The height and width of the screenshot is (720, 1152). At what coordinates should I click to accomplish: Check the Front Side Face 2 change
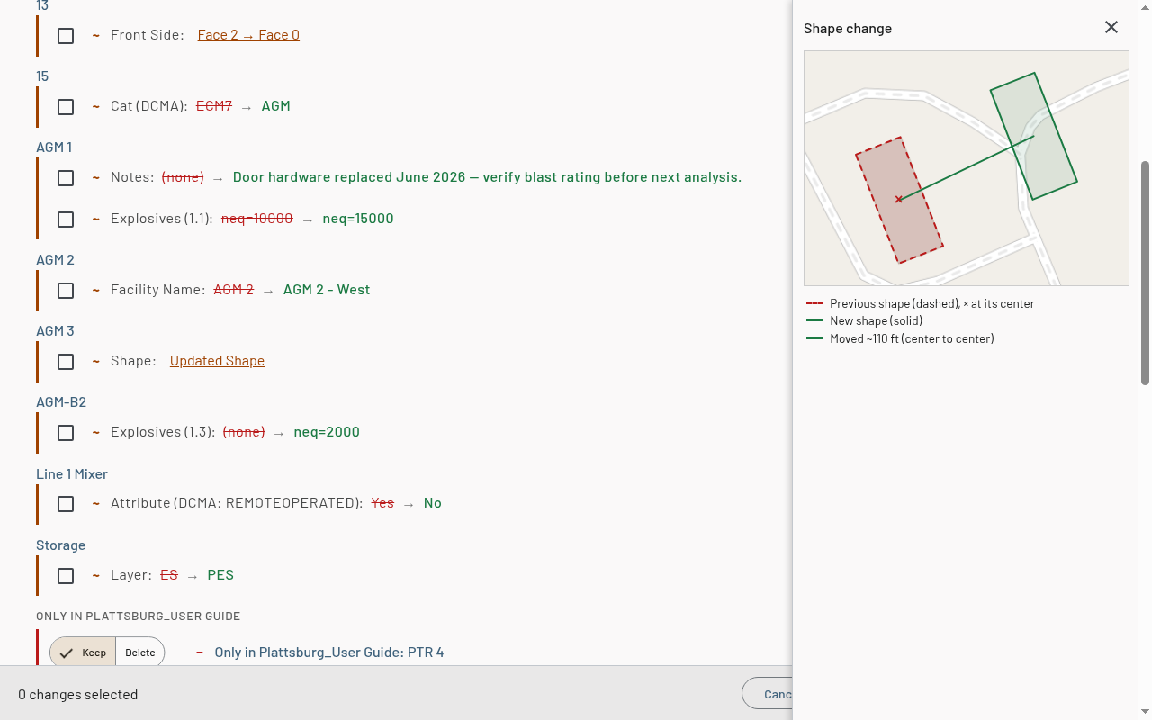pos(66,36)
